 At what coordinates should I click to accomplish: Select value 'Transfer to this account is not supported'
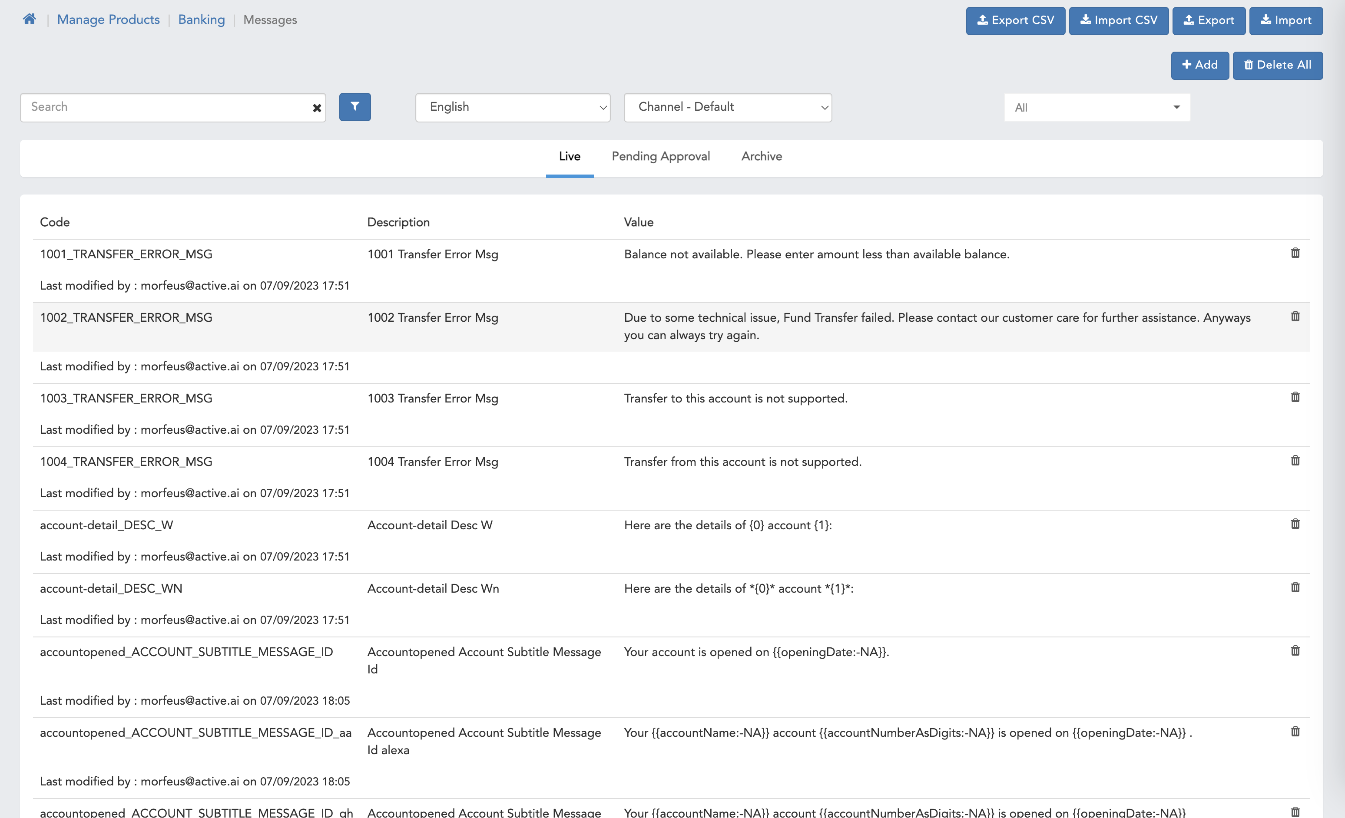(735, 398)
